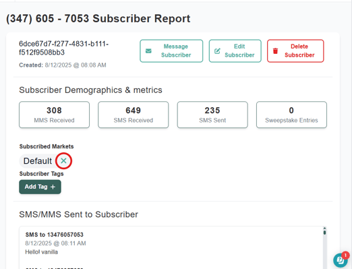The width and height of the screenshot is (352, 269).
Task: Select the 235 SMS Sent card
Action: click(x=212, y=115)
